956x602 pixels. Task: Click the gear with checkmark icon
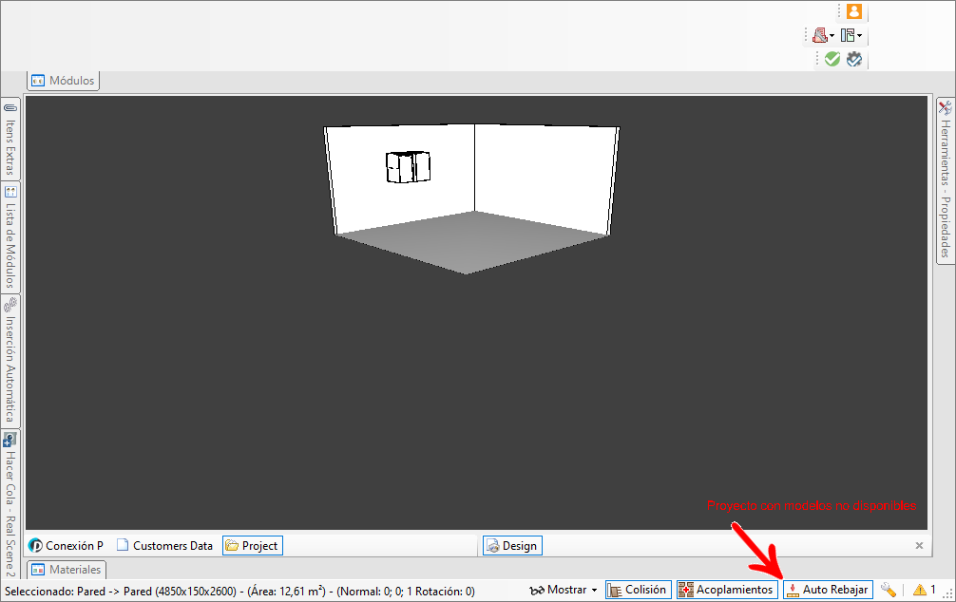click(x=854, y=59)
